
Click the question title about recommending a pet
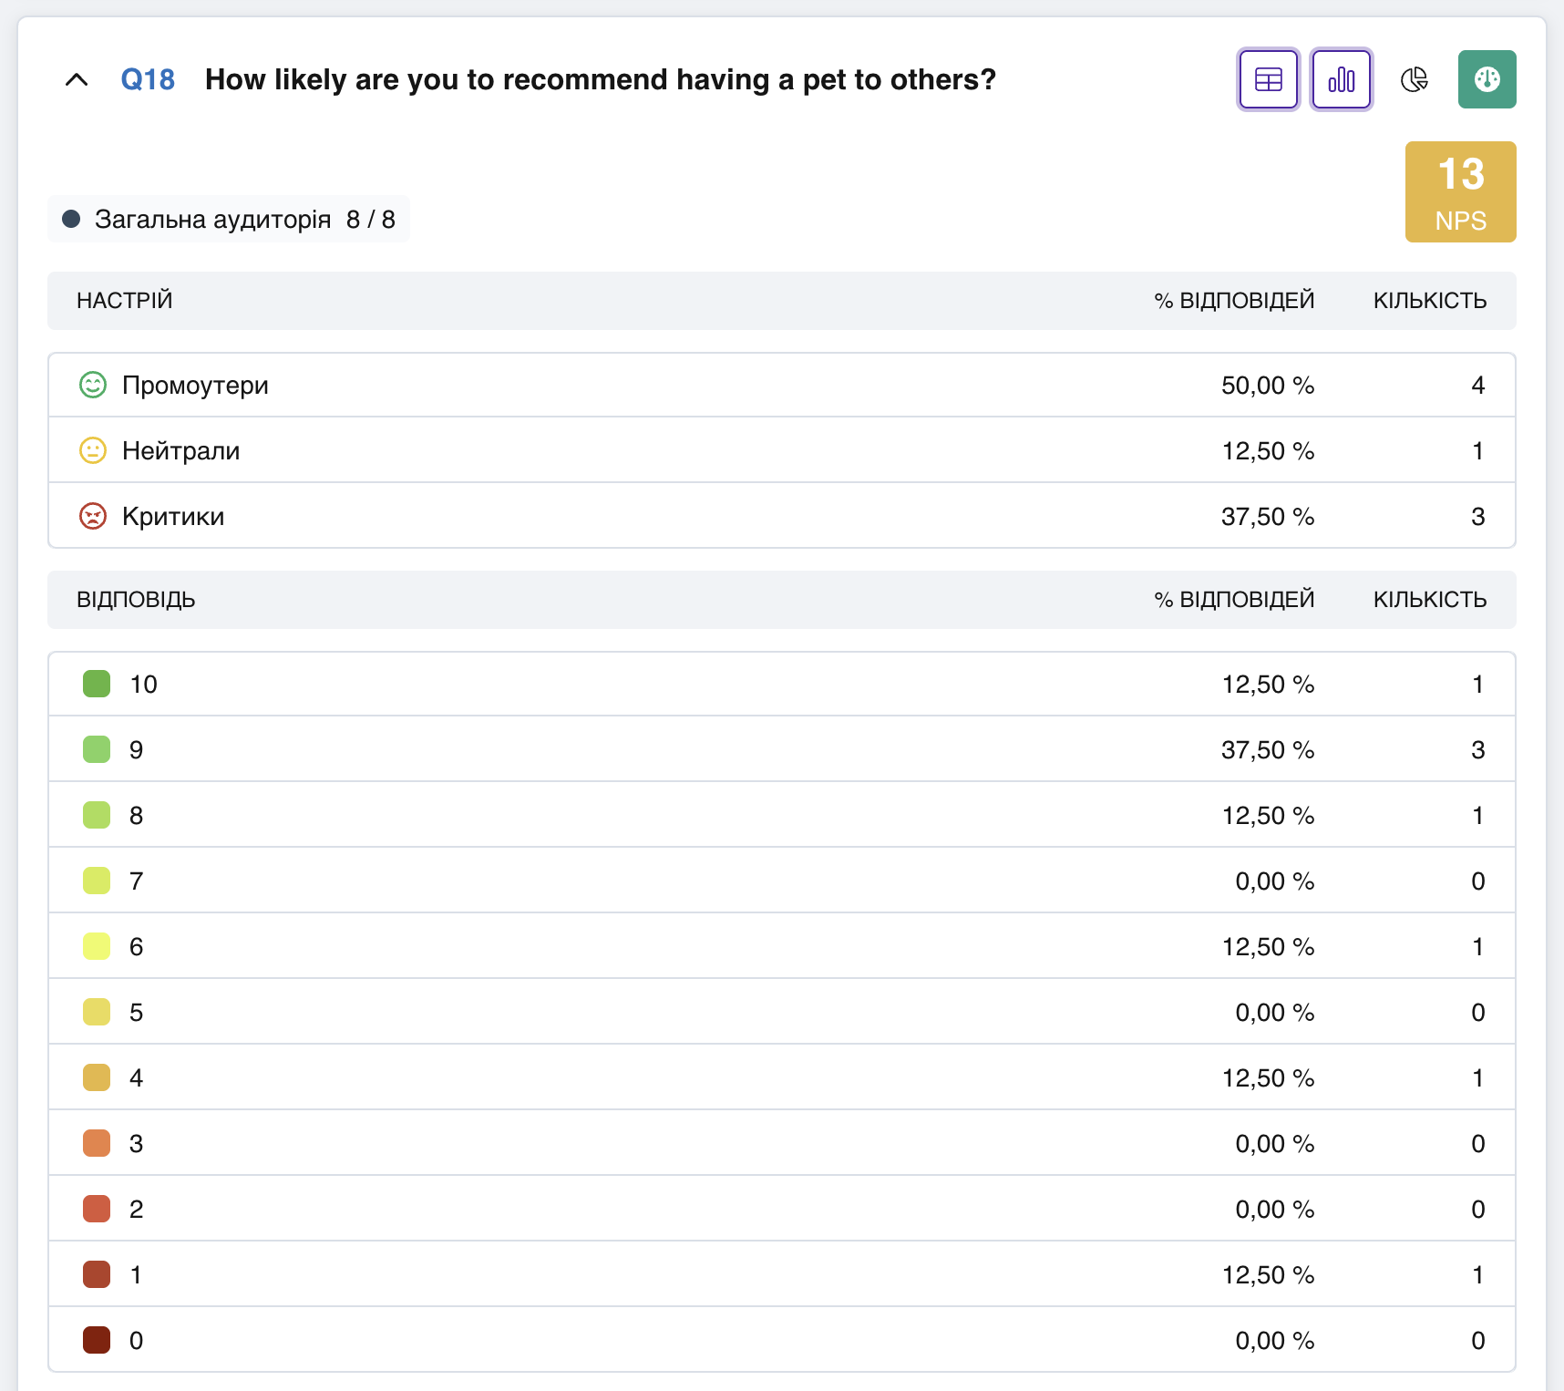(x=601, y=79)
